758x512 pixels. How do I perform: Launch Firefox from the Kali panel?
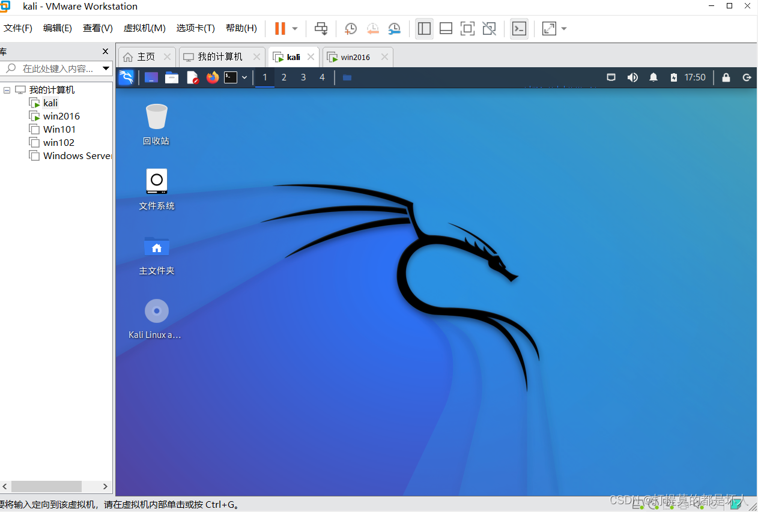213,77
